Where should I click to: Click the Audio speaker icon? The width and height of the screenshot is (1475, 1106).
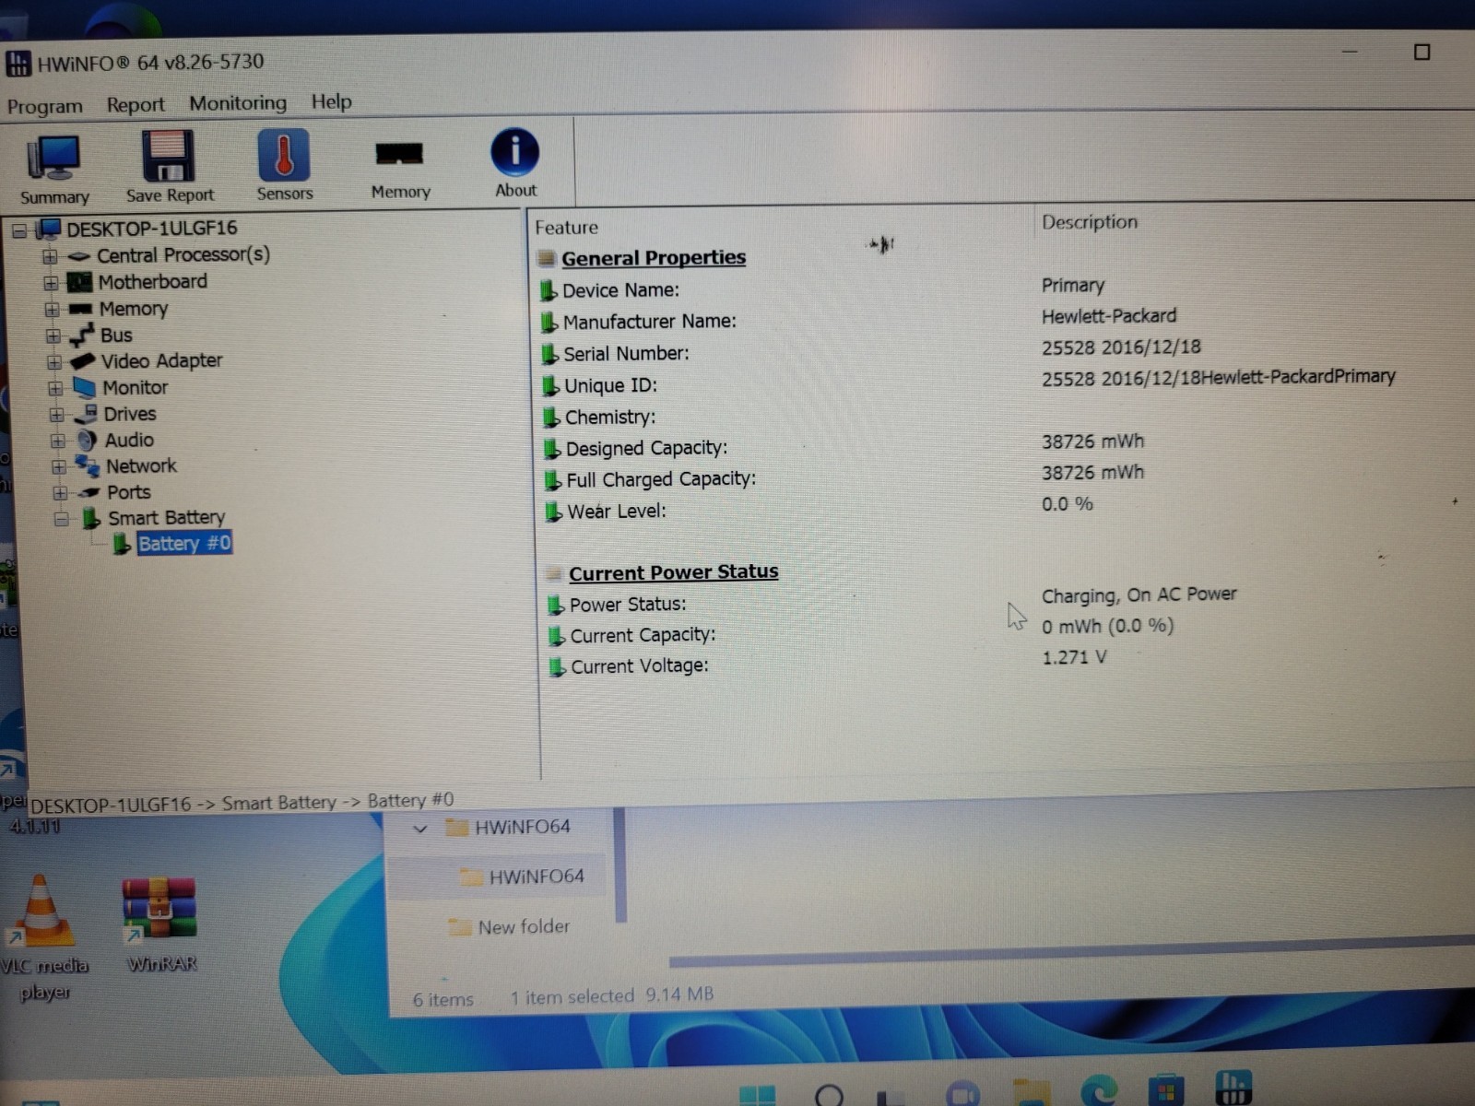87,441
